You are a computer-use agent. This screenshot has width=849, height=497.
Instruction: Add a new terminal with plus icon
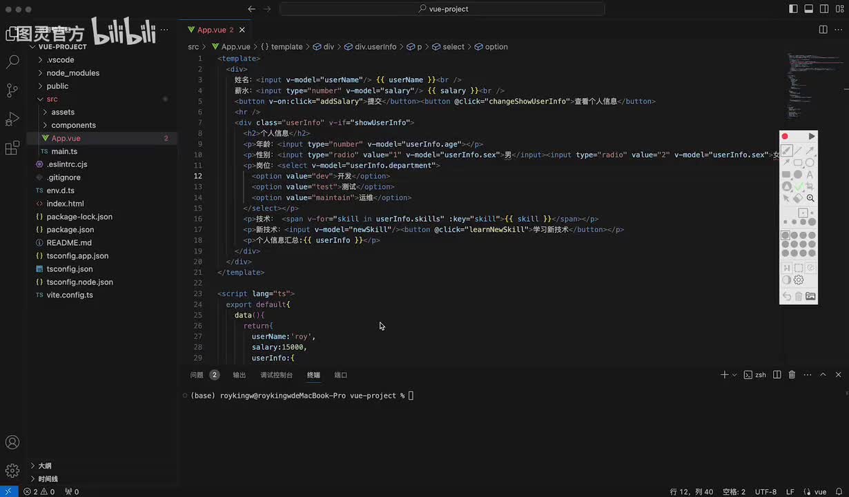[724, 375]
